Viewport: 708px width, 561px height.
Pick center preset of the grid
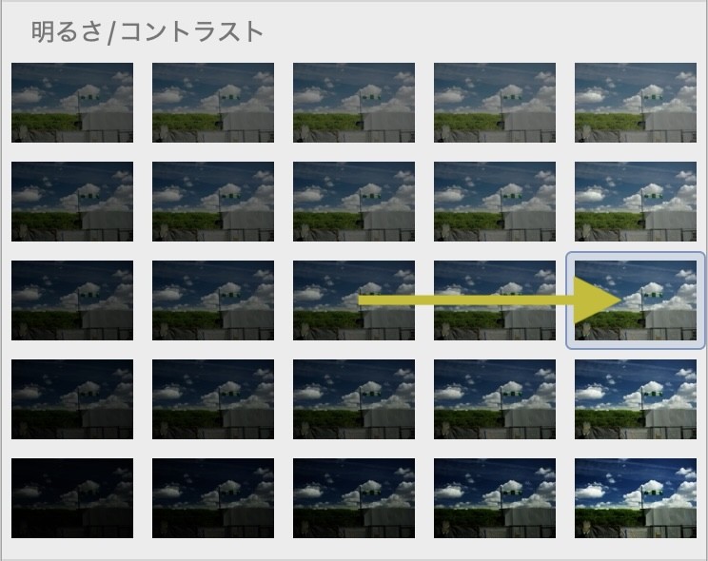354,300
